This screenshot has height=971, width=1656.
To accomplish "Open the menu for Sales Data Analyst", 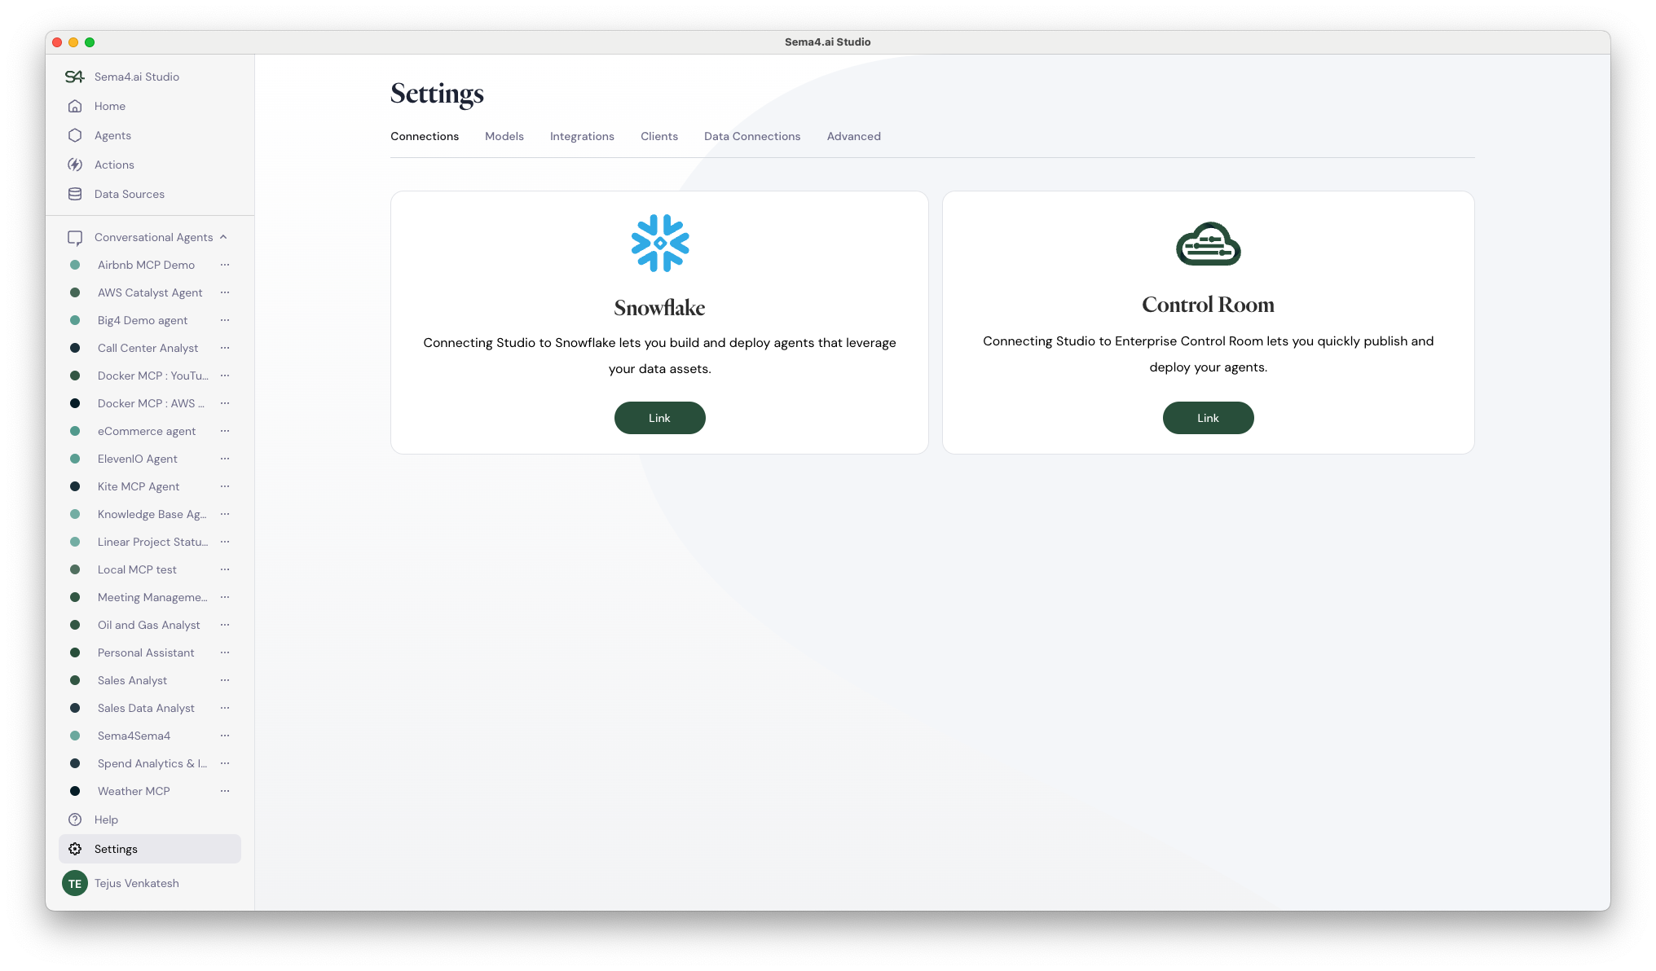I will (x=225, y=708).
